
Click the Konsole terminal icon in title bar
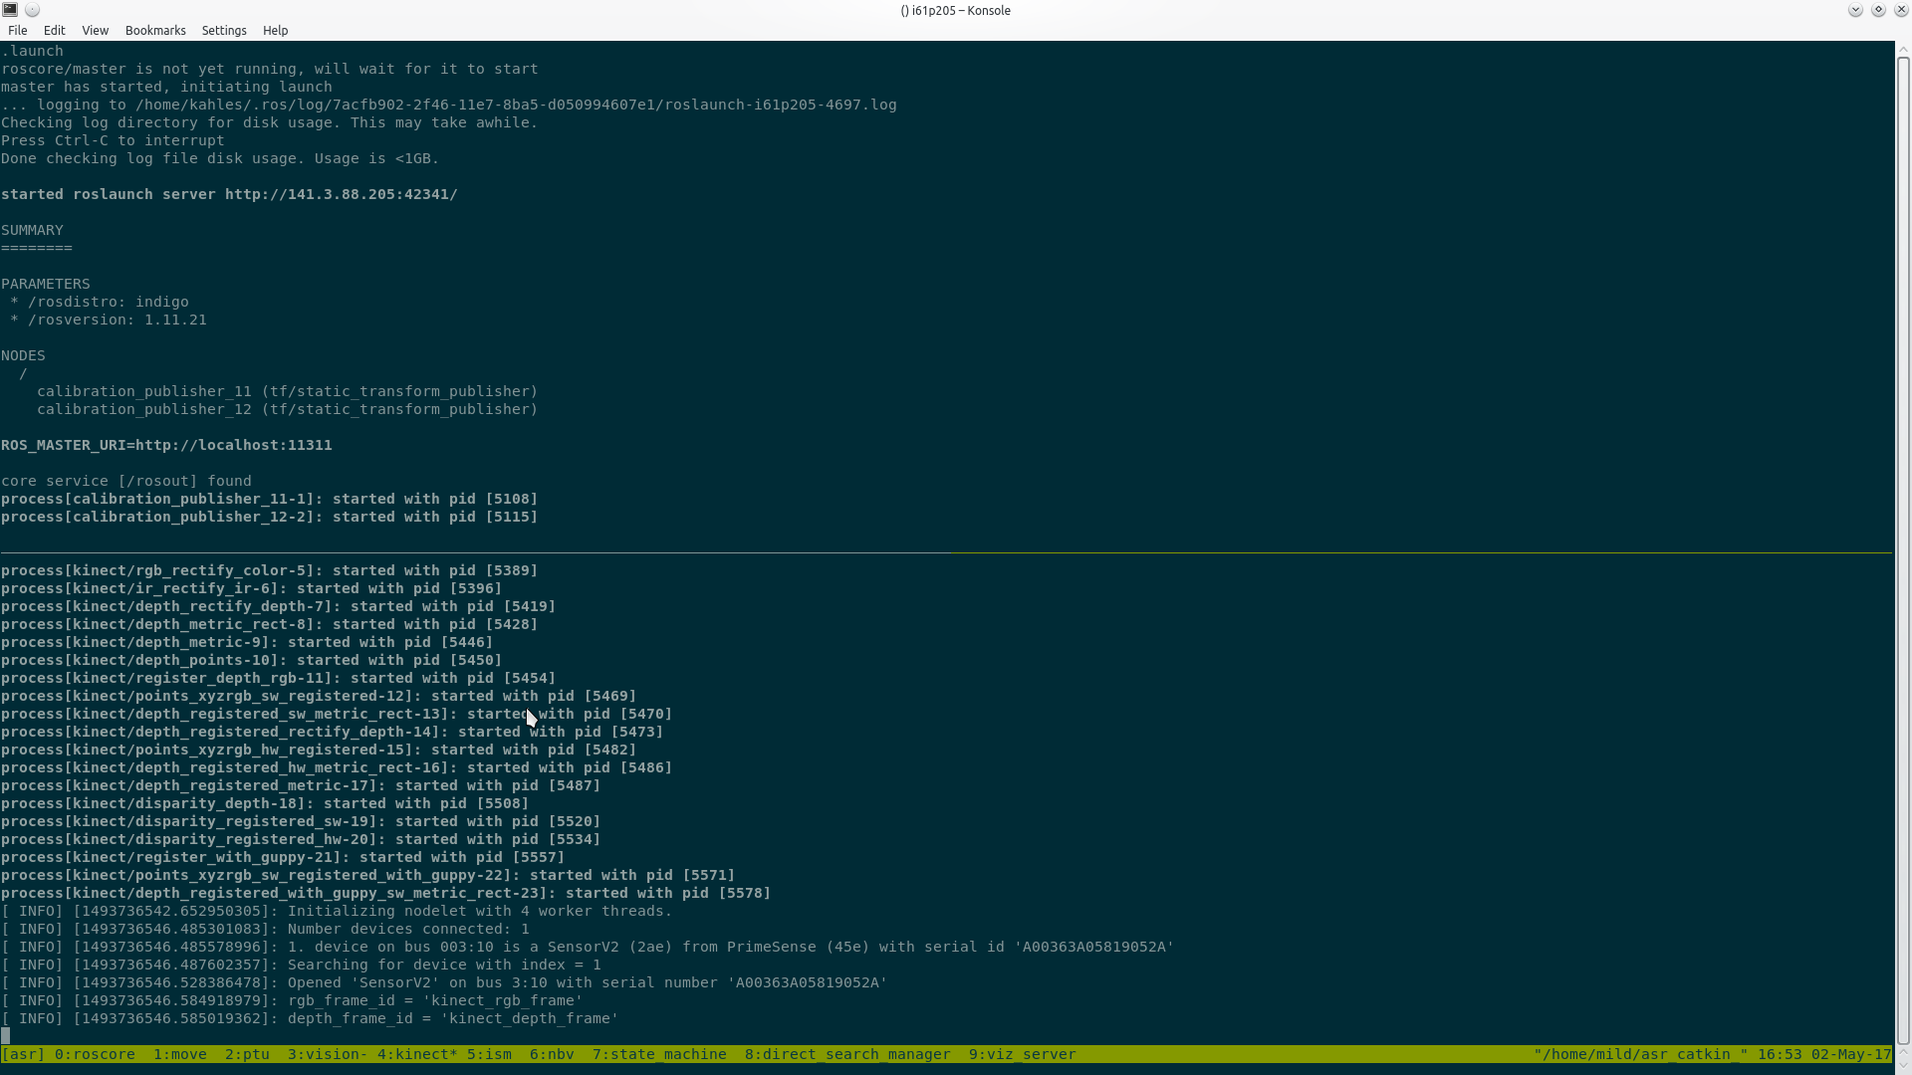(10, 10)
